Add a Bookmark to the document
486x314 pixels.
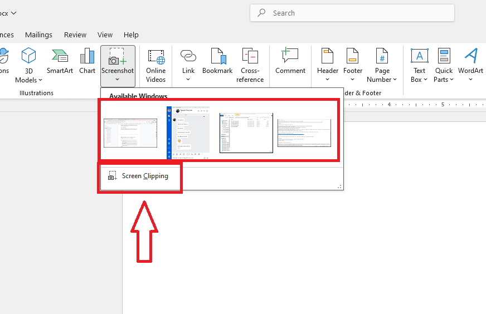click(217, 61)
